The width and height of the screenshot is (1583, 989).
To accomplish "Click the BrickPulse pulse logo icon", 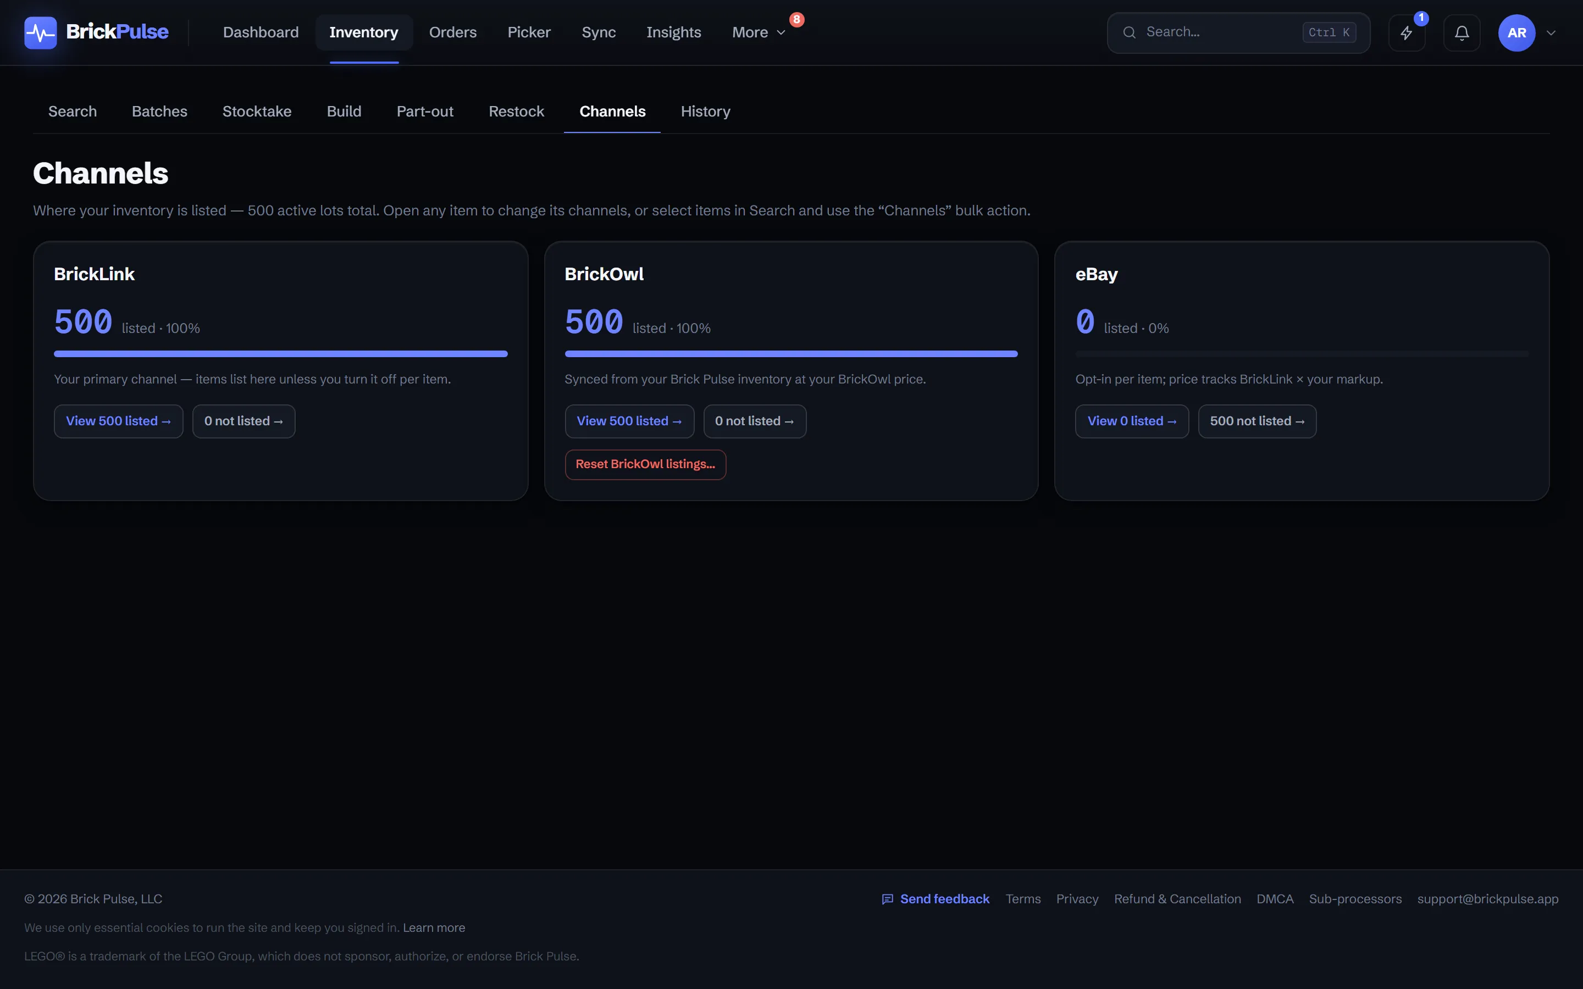I will 41,32.
